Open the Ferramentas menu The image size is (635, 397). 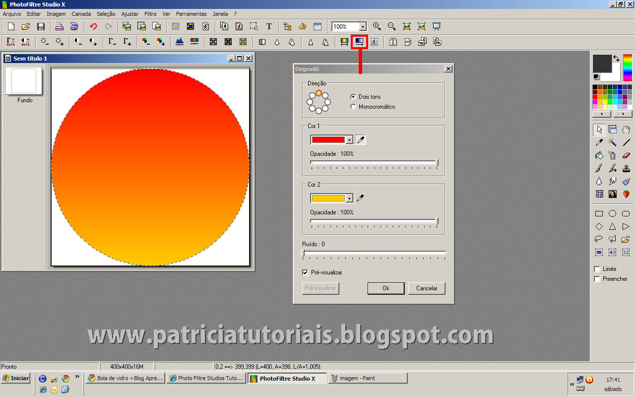(191, 14)
